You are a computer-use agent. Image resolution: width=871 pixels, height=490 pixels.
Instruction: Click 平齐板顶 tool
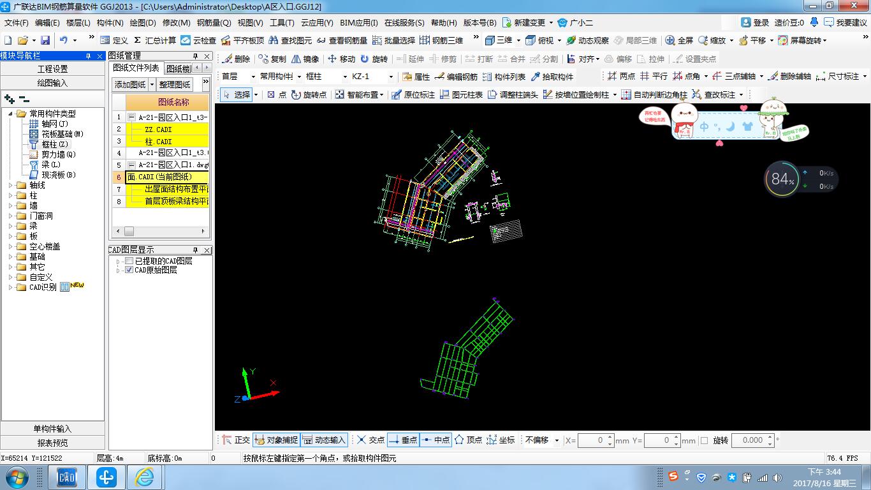tap(242, 40)
